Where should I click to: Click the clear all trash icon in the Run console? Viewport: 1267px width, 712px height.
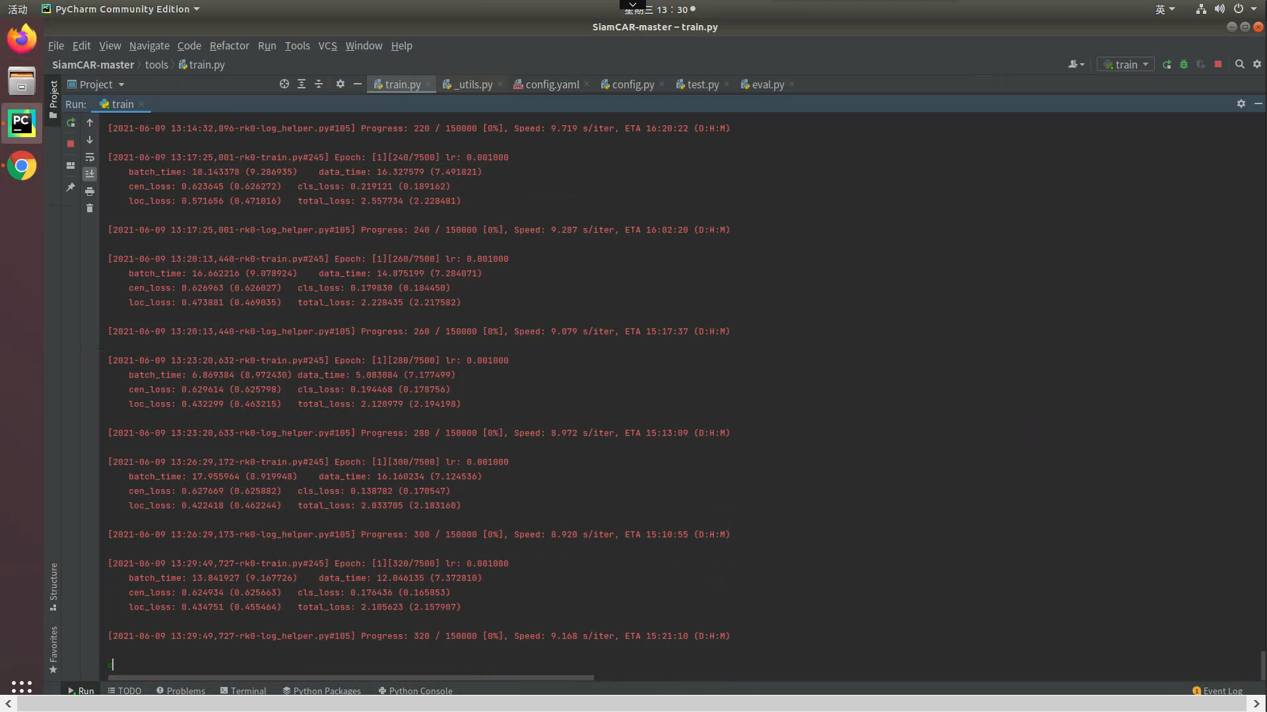(90, 208)
